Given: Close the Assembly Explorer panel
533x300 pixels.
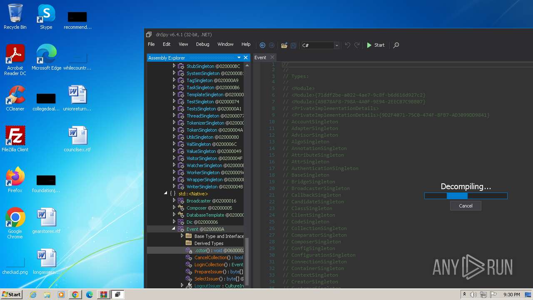Looking at the screenshot, I should 246,57.
